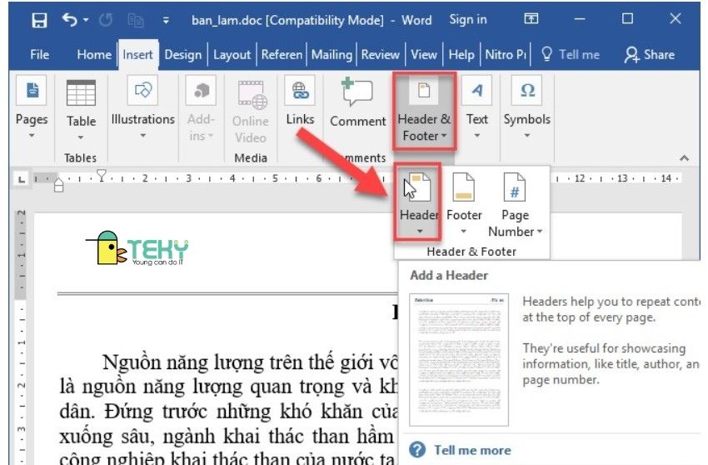
Task: Open the Links group
Action: coord(300,101)
